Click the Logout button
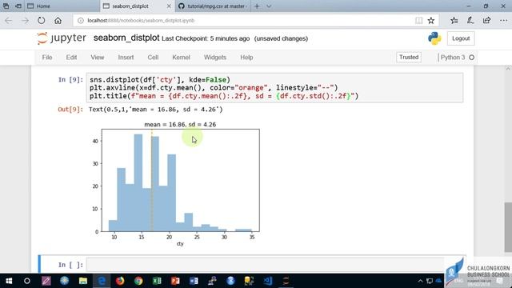The width and height of the screenshot is (512, 288). [x=461, y=38]
